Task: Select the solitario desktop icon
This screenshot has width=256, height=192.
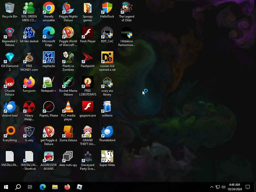Action: pyautogui.click(x=107, y=109)
